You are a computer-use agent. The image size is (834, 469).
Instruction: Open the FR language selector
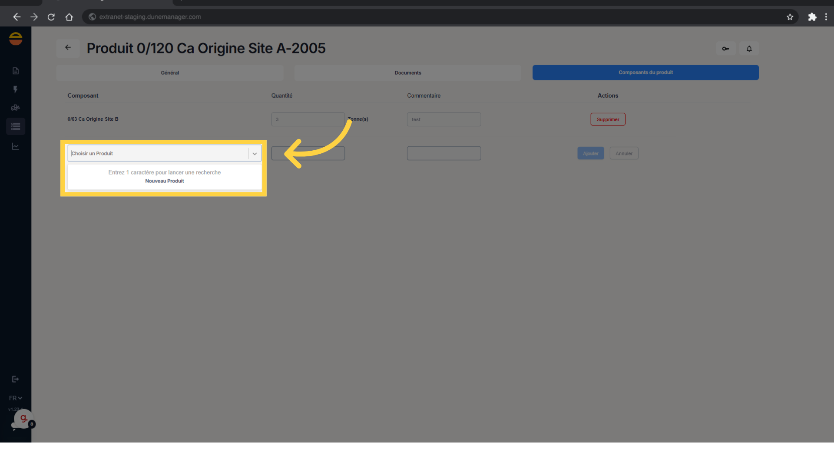(15, 398)
